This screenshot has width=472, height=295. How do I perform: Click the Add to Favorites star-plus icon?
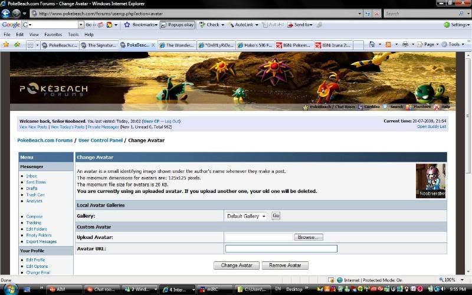pyautogui.click(x=17, y=45)
